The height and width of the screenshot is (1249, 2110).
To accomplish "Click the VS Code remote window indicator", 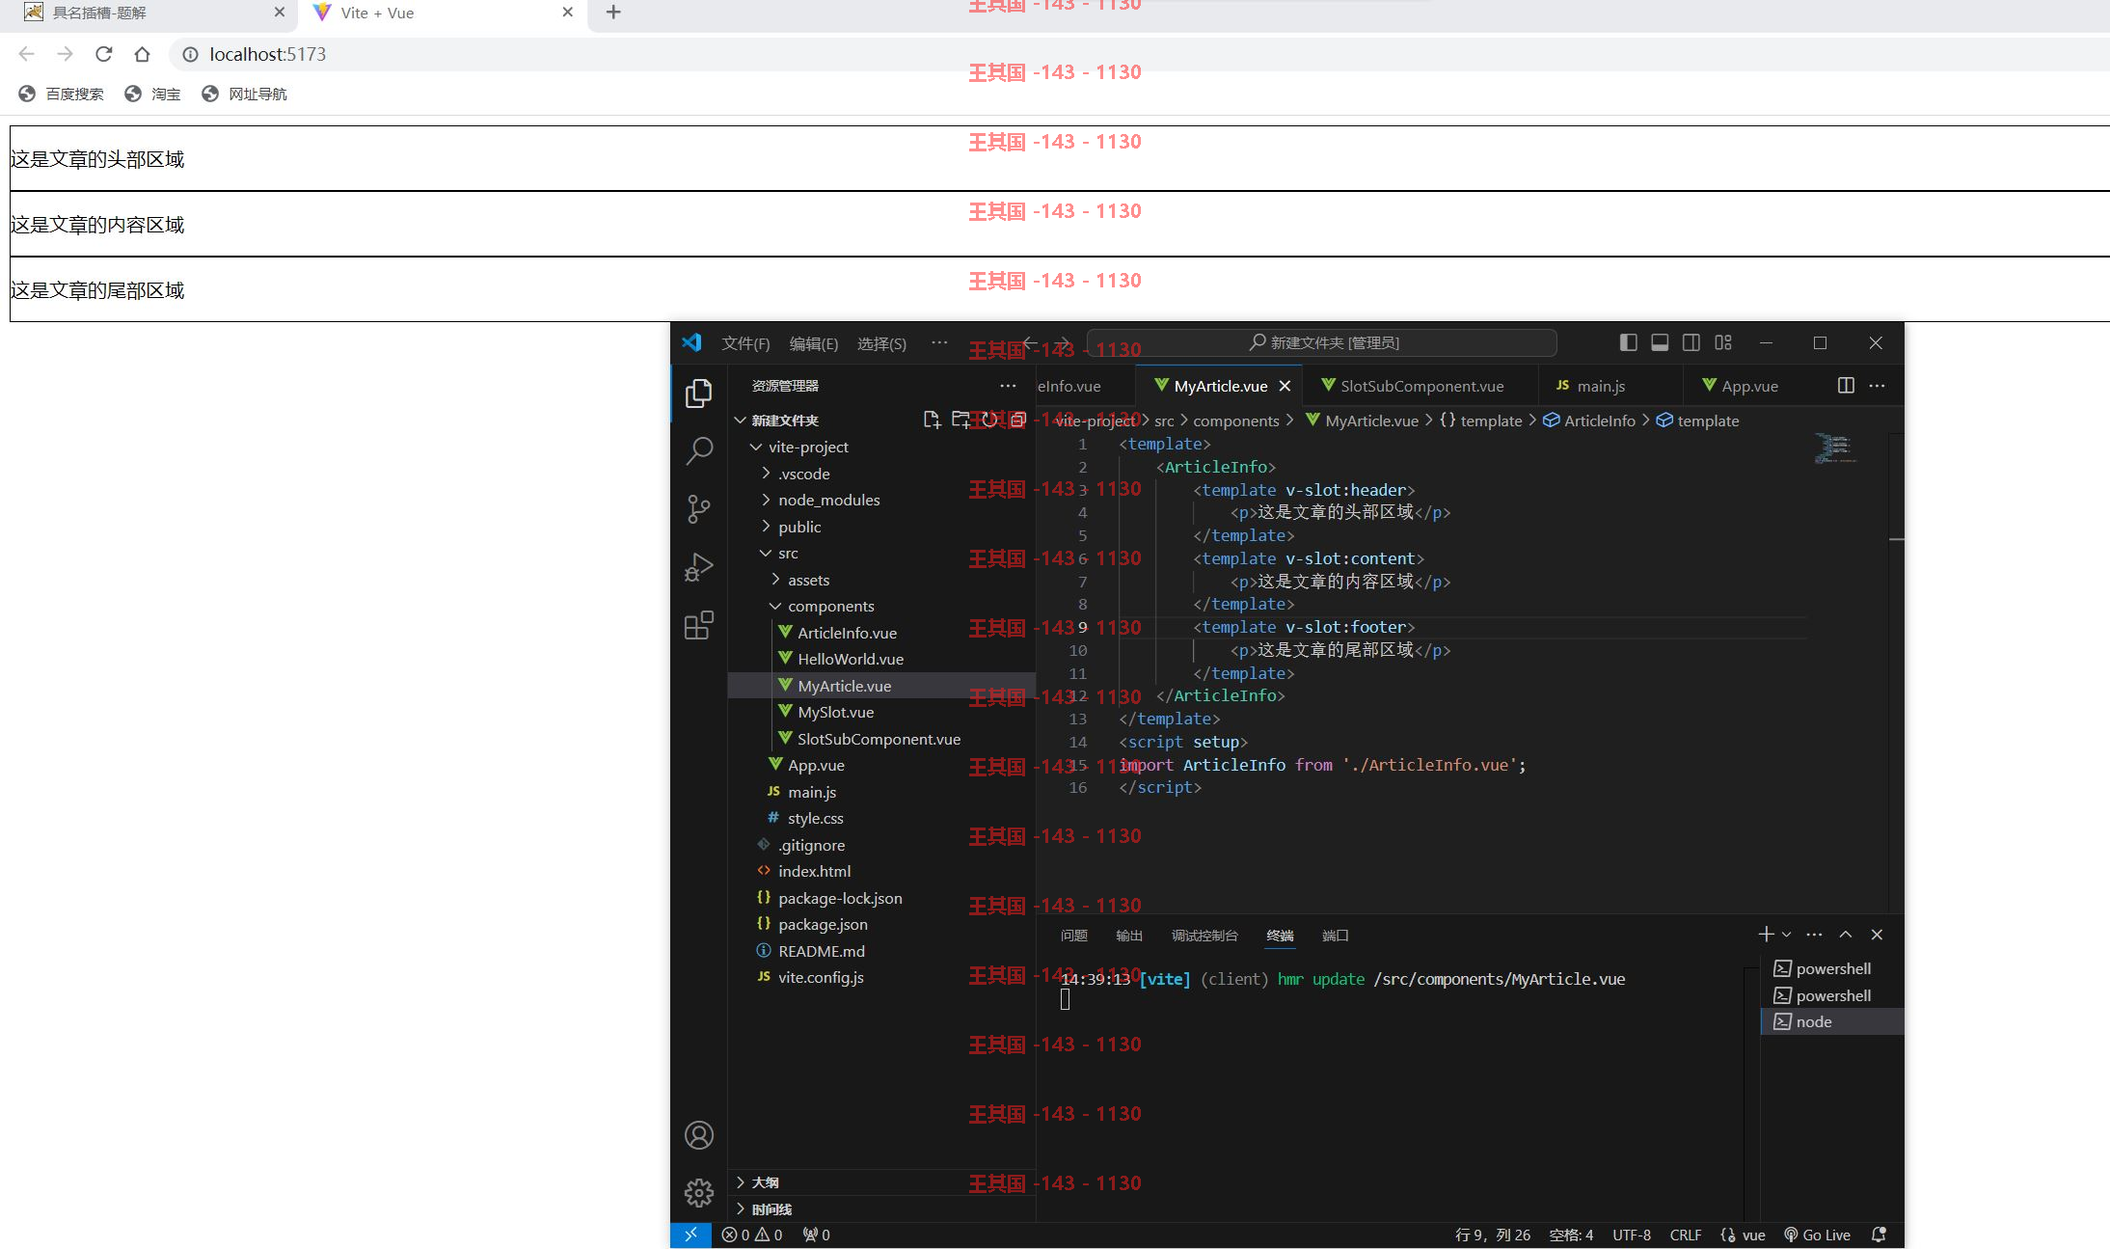I will 690,1235.
